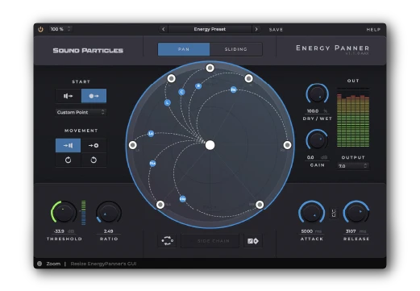Select the far-right side speaker ring node
This screenshot has width=420, height=291.
point(287,145)
